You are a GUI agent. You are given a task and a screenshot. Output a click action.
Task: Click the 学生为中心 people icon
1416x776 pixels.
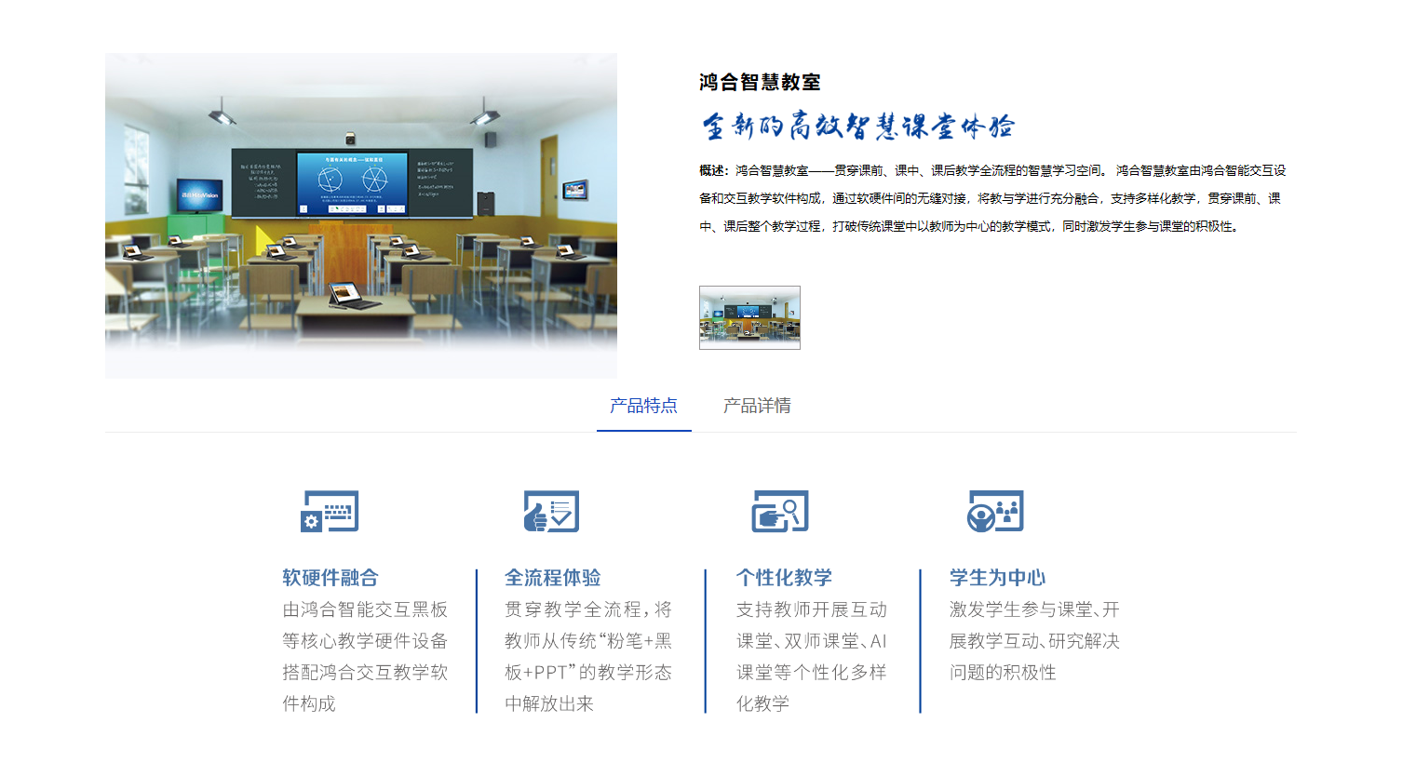[x=995, y=511]
